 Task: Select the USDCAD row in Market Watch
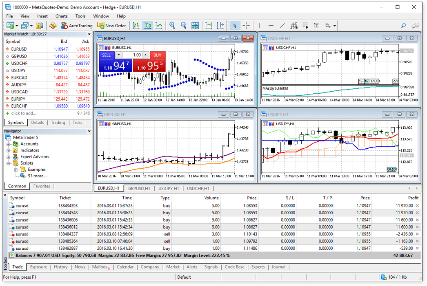coord(47,92)
